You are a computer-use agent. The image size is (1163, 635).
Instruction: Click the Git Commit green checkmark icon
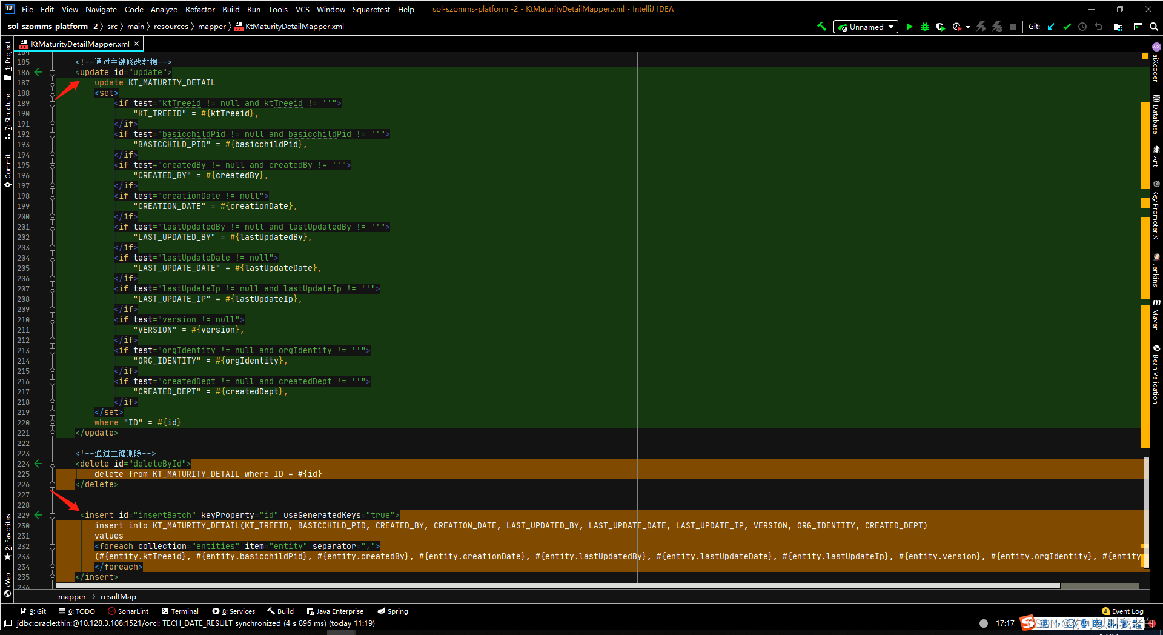1067,27
